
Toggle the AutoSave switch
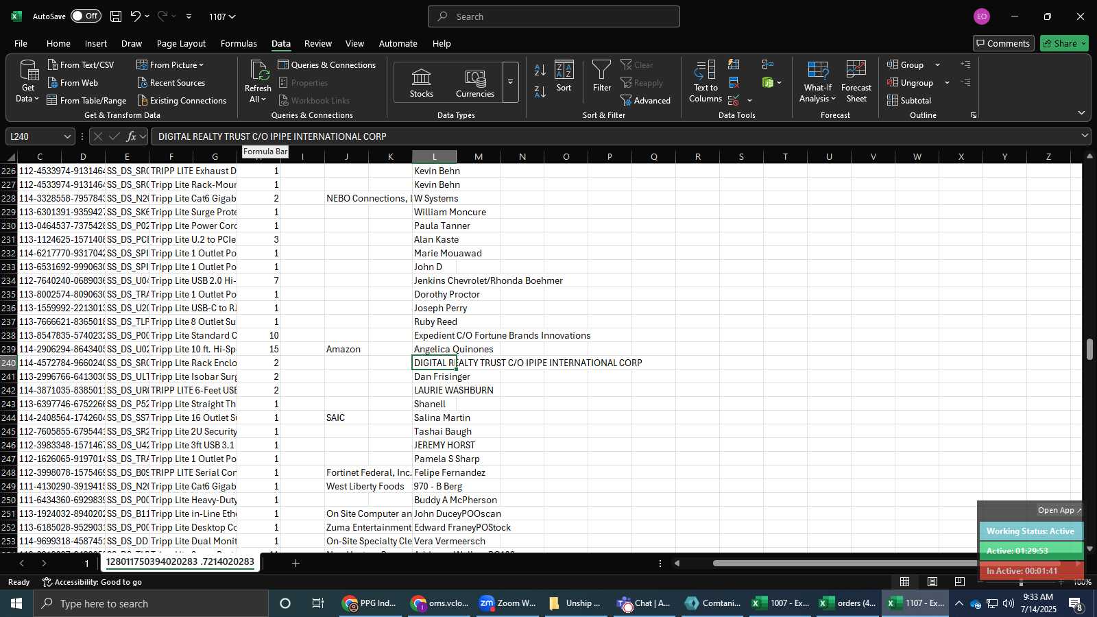click(86, 16)
